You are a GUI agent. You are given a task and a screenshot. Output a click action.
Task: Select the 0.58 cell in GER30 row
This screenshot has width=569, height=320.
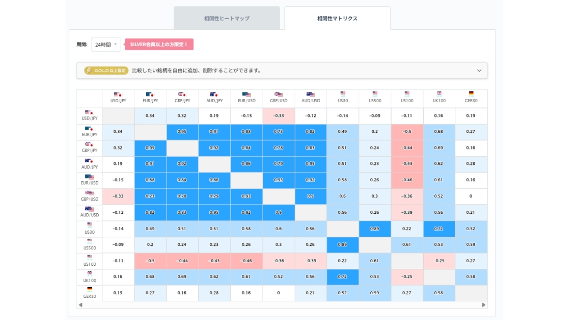pyautogui.click(x=439, y=293)
